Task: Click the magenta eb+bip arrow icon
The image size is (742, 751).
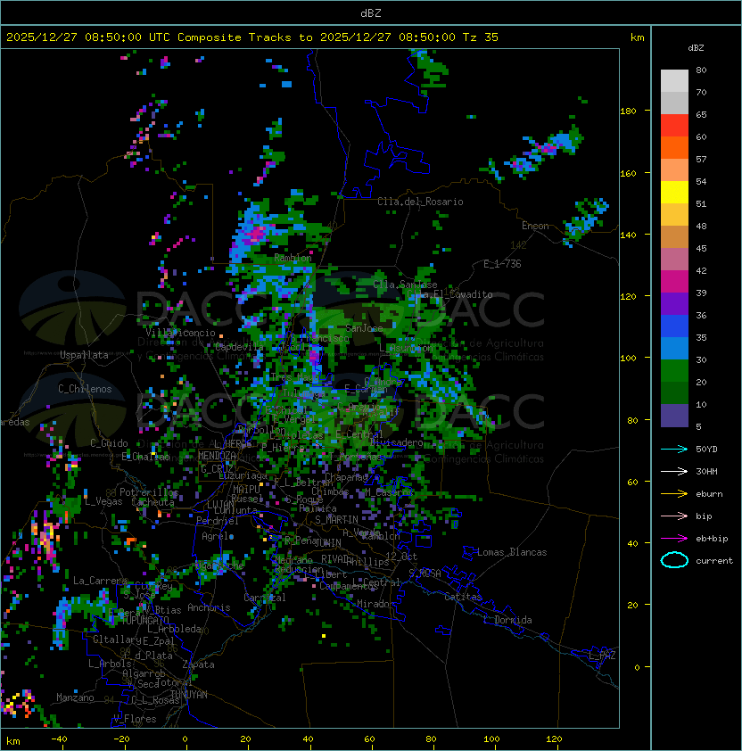Action: tap(674, 538)
